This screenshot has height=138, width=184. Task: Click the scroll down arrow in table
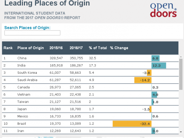181,132
